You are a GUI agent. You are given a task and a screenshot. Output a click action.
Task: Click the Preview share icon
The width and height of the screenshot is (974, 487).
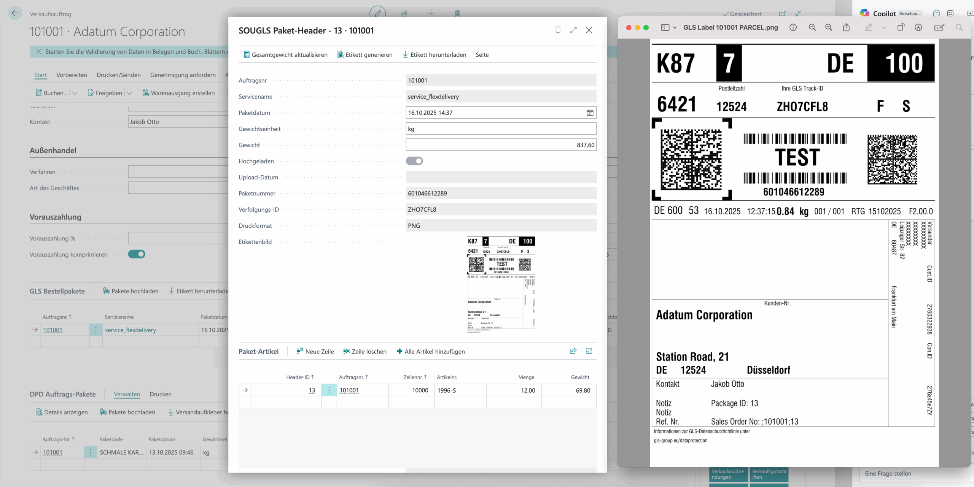point(846,27)
